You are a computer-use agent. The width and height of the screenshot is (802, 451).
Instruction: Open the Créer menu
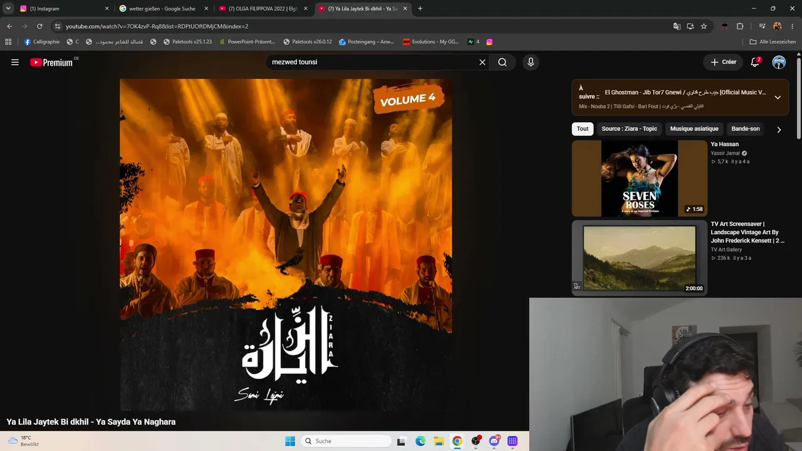(x=723, y=62)
